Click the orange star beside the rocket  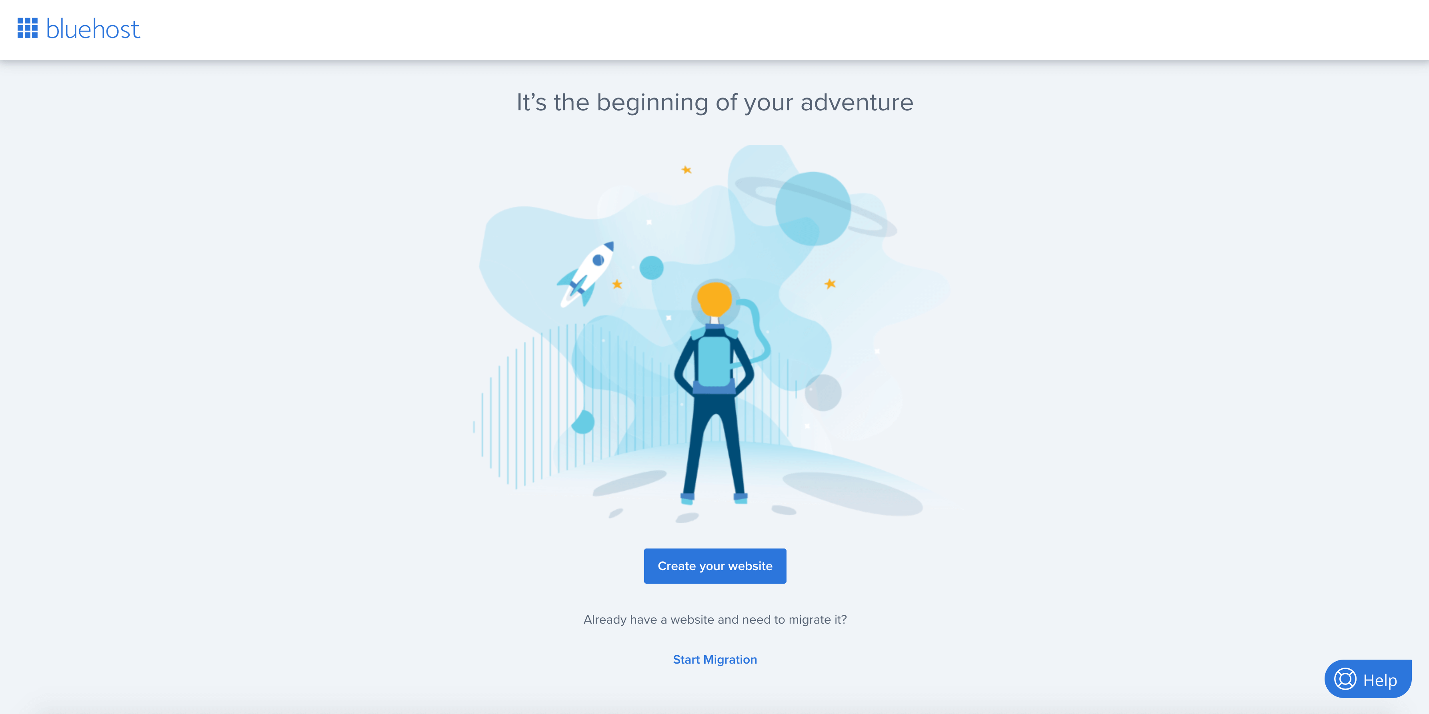(x=617, y=284)
